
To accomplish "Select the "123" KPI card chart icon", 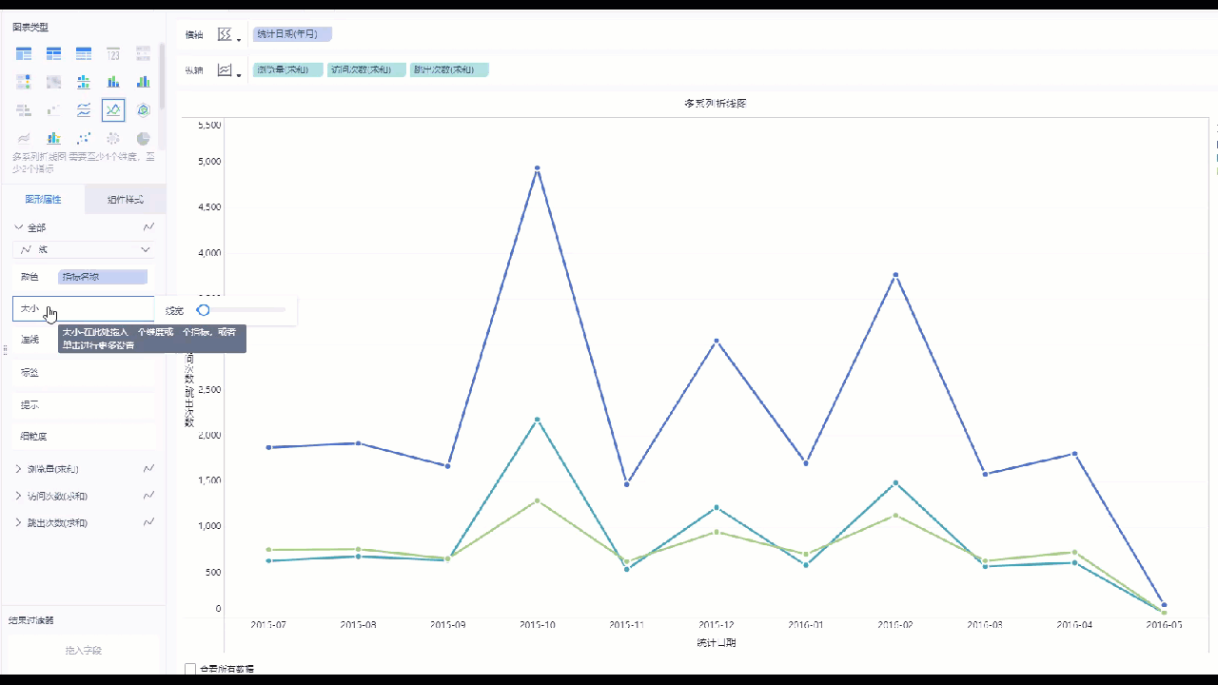I will click(x=113, y=53).
